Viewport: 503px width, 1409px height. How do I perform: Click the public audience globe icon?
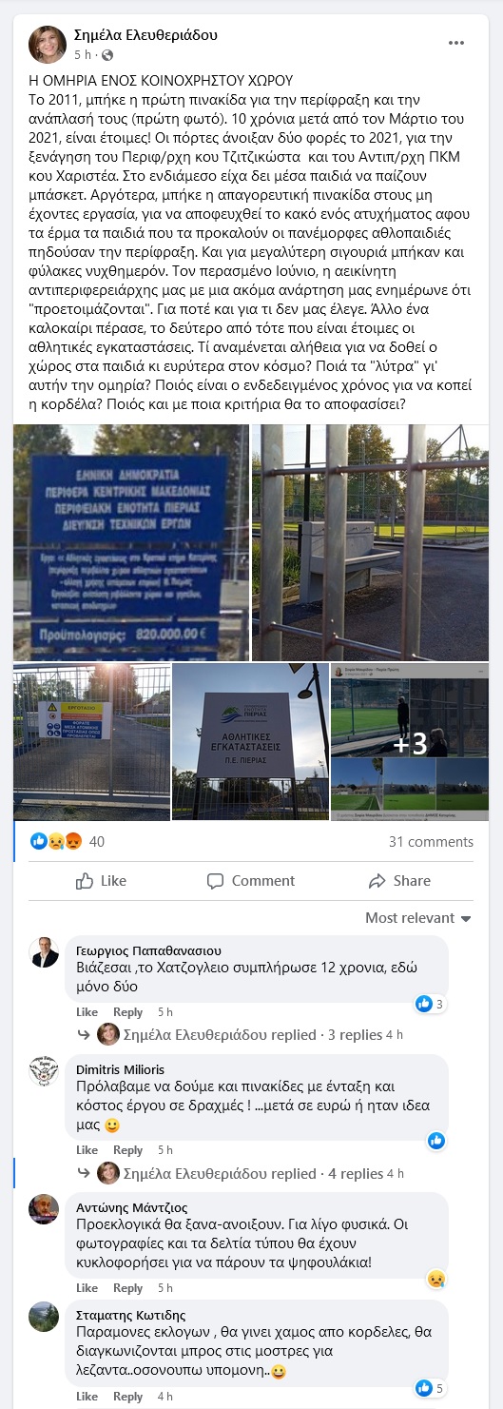[106, 55]
